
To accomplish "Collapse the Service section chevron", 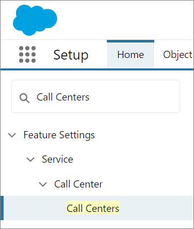I will point(30,160).
